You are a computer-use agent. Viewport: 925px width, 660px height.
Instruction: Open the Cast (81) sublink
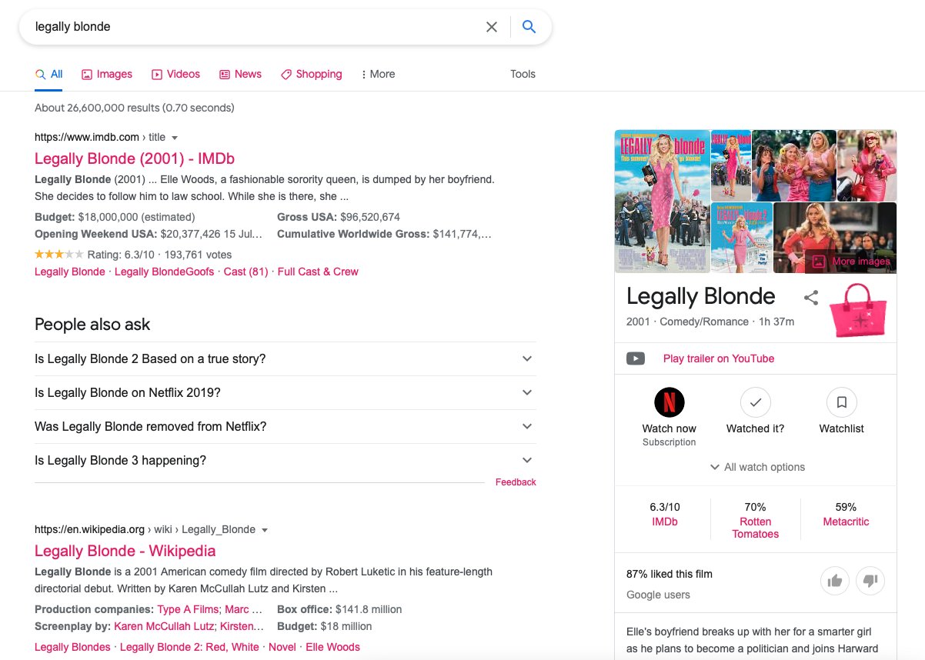tap(246, 272)
